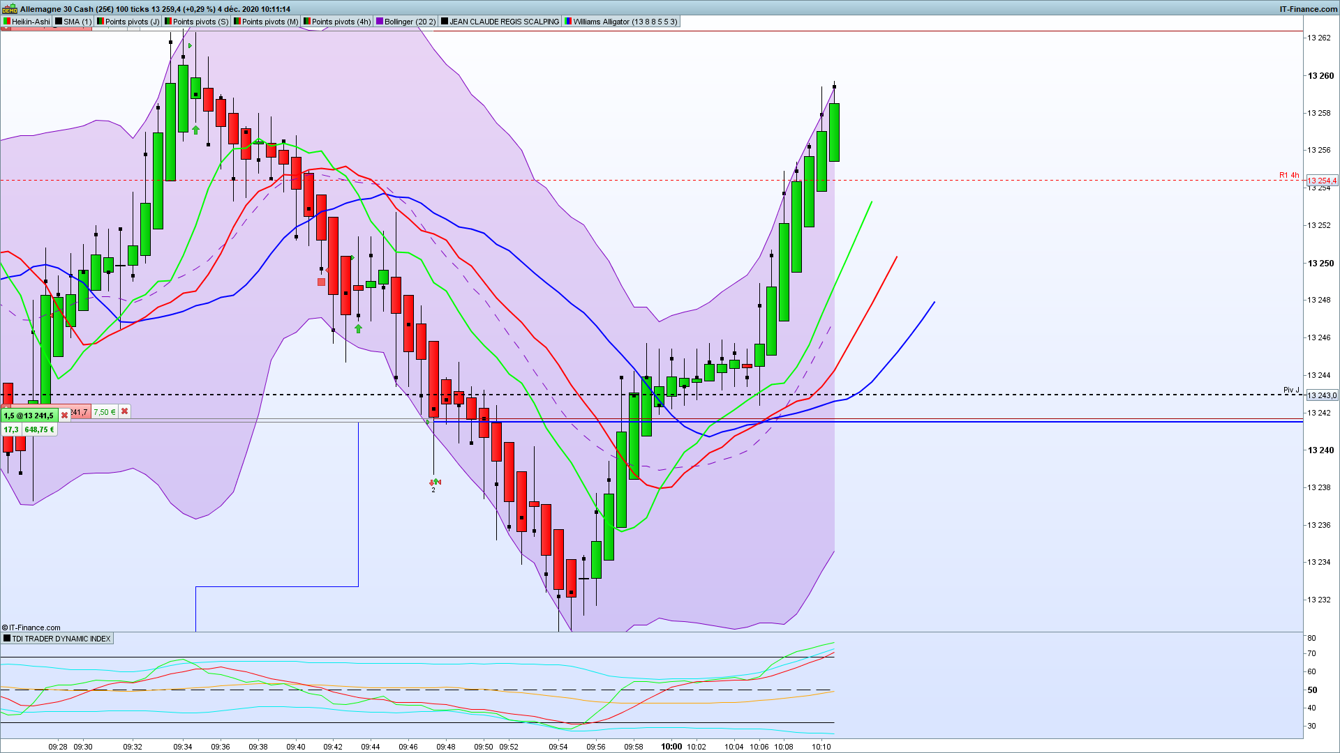The width and height of the screenshot is (1340, 753).
Task: Open TDI TRADER DYNAMIC INDEX panel label
Action: [61, 639]
